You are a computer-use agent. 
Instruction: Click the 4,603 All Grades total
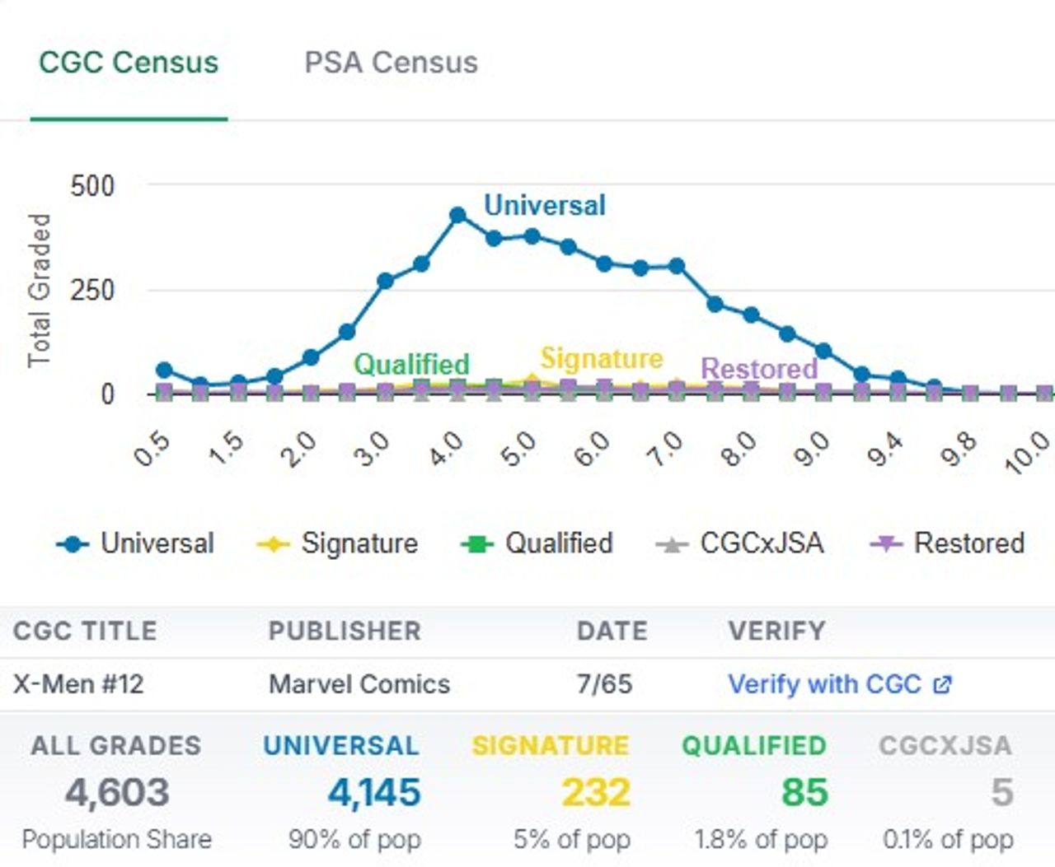117,792
